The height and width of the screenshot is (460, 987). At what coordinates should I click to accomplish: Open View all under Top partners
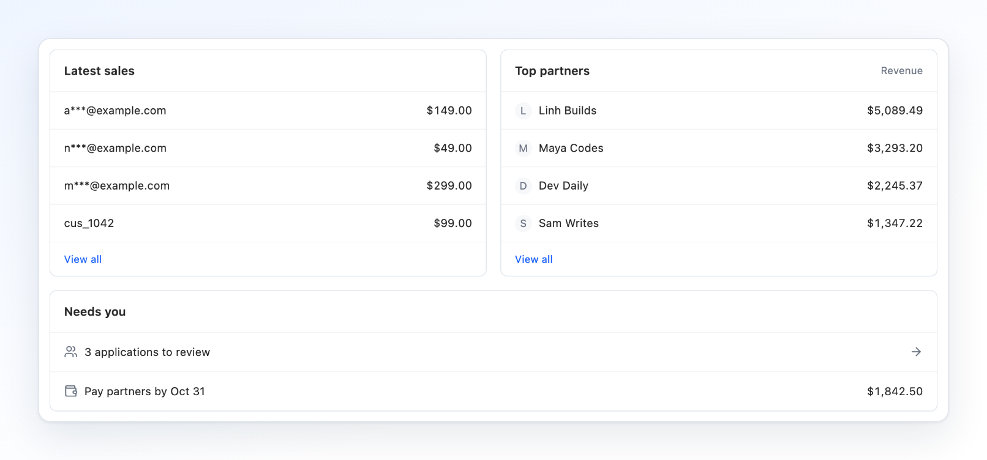(x=534, y=259)
